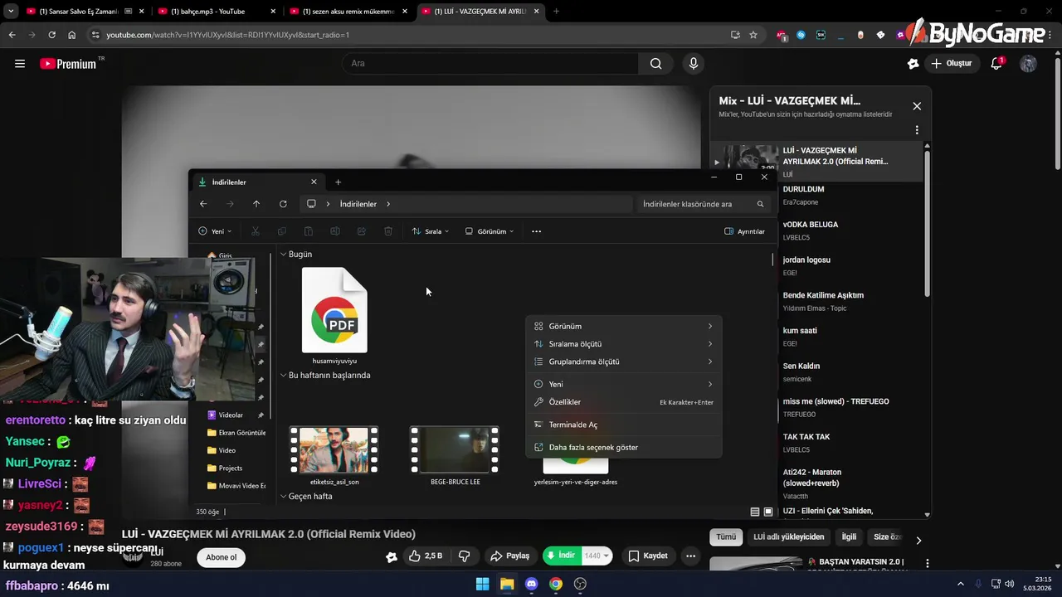Choose Gruplandırma ölçütü in context menu
Image resolution: width=1062 pixels, height=597 pixels.
pos(624,362)
